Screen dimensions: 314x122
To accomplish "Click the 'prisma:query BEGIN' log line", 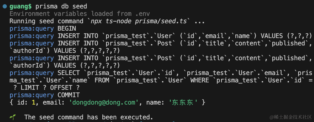I will pyautogui.click(x=43, y=29).
